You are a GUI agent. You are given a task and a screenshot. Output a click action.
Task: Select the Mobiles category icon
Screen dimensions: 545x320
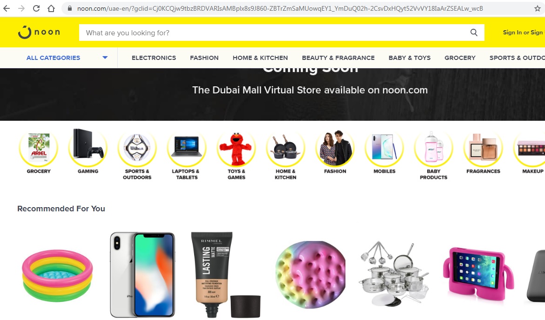(384, 148)
